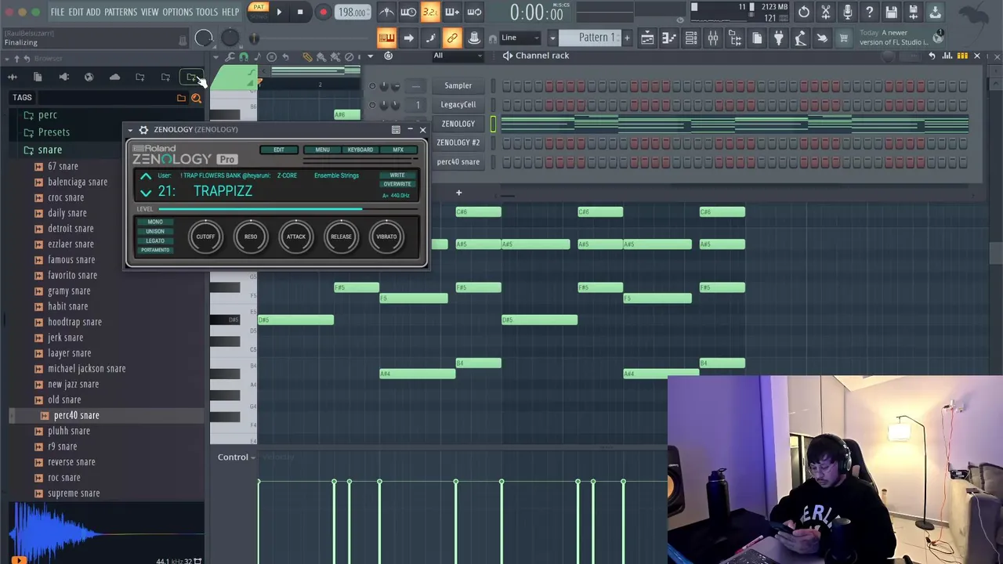Save the project with floppy icon
Viewport: 1003px width, 564px height.
click(x=892, y=12)
